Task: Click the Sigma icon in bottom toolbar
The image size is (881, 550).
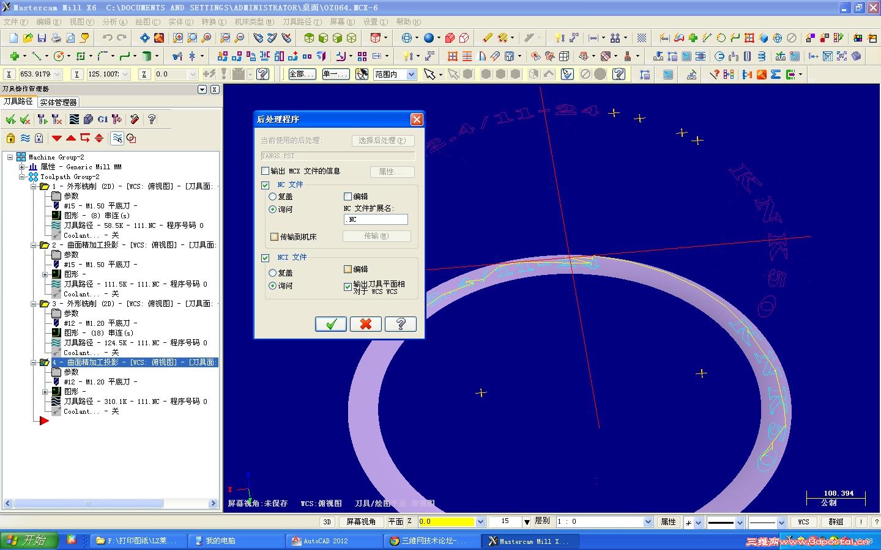Action: tap(776, 75)
